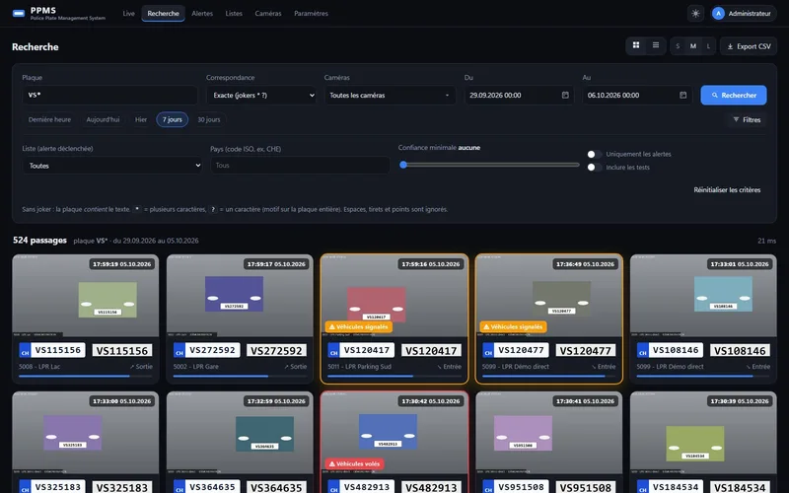Open the Caméras dropdown
Screen dimensions: 789x493
[390, 95]
